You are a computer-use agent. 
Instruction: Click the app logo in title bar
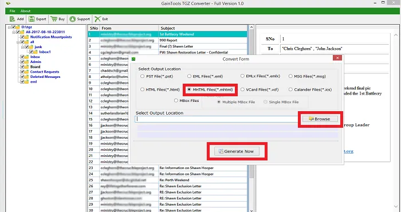tap(8, 3)
